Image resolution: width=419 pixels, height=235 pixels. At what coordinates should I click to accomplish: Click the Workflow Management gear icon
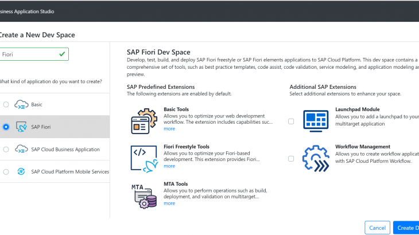(x=316, y=158)
